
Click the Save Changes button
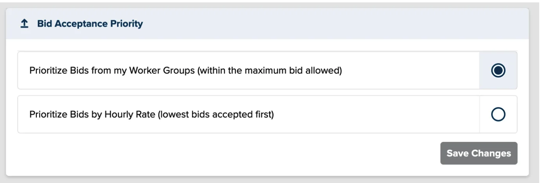[479, 153]
